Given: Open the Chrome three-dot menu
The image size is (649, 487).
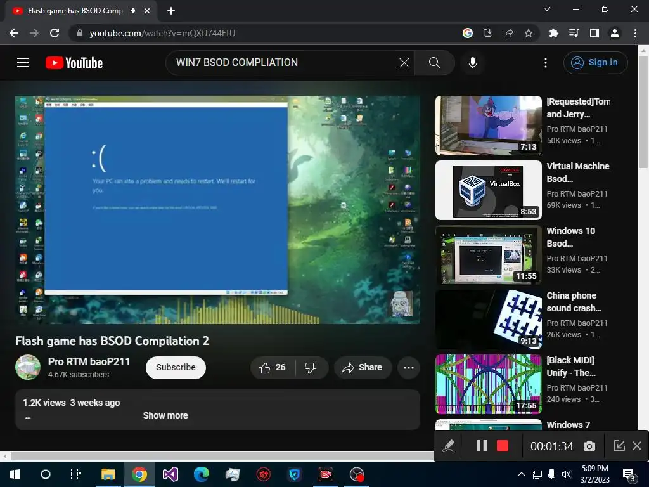Looking at the screenshot, I should pyautogui.click(x=635, y=33).
